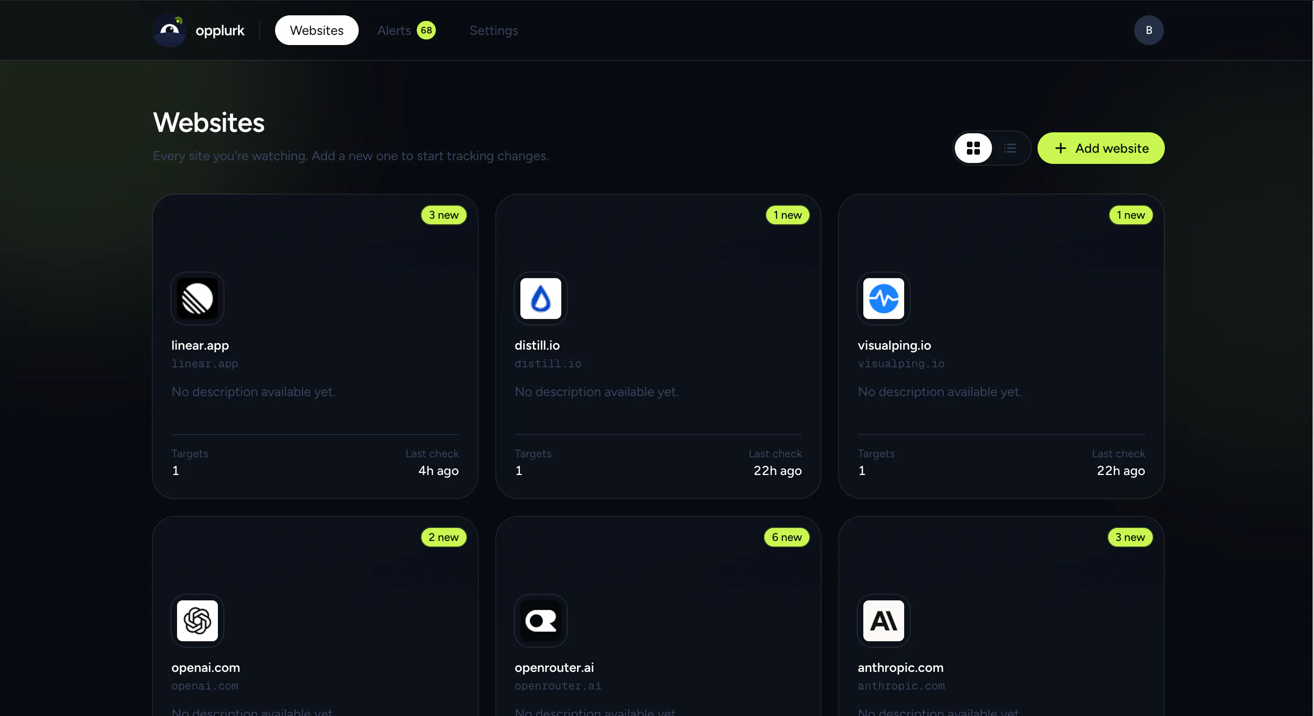Open the user avatar B menu
This screenshot has width=1314, height=716.
click(1148, 30)
